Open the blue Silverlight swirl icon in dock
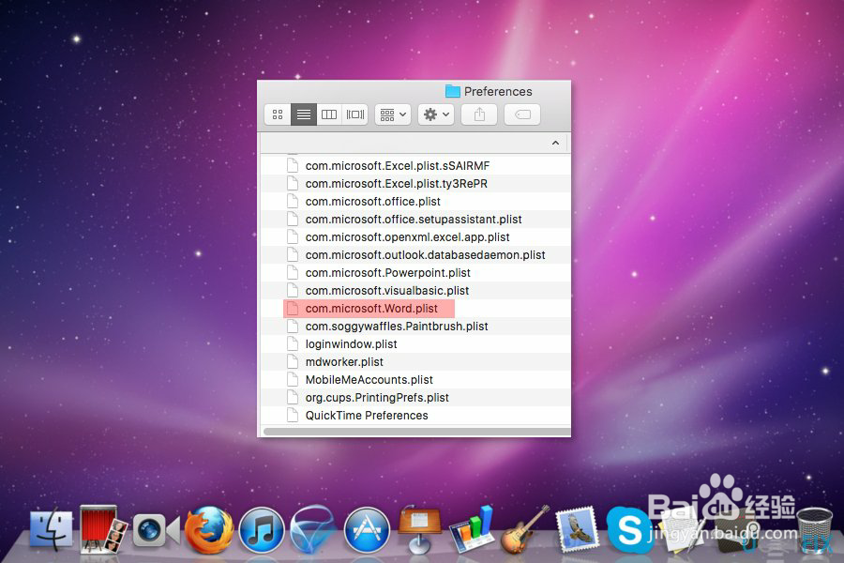 (x=314, y=529)
